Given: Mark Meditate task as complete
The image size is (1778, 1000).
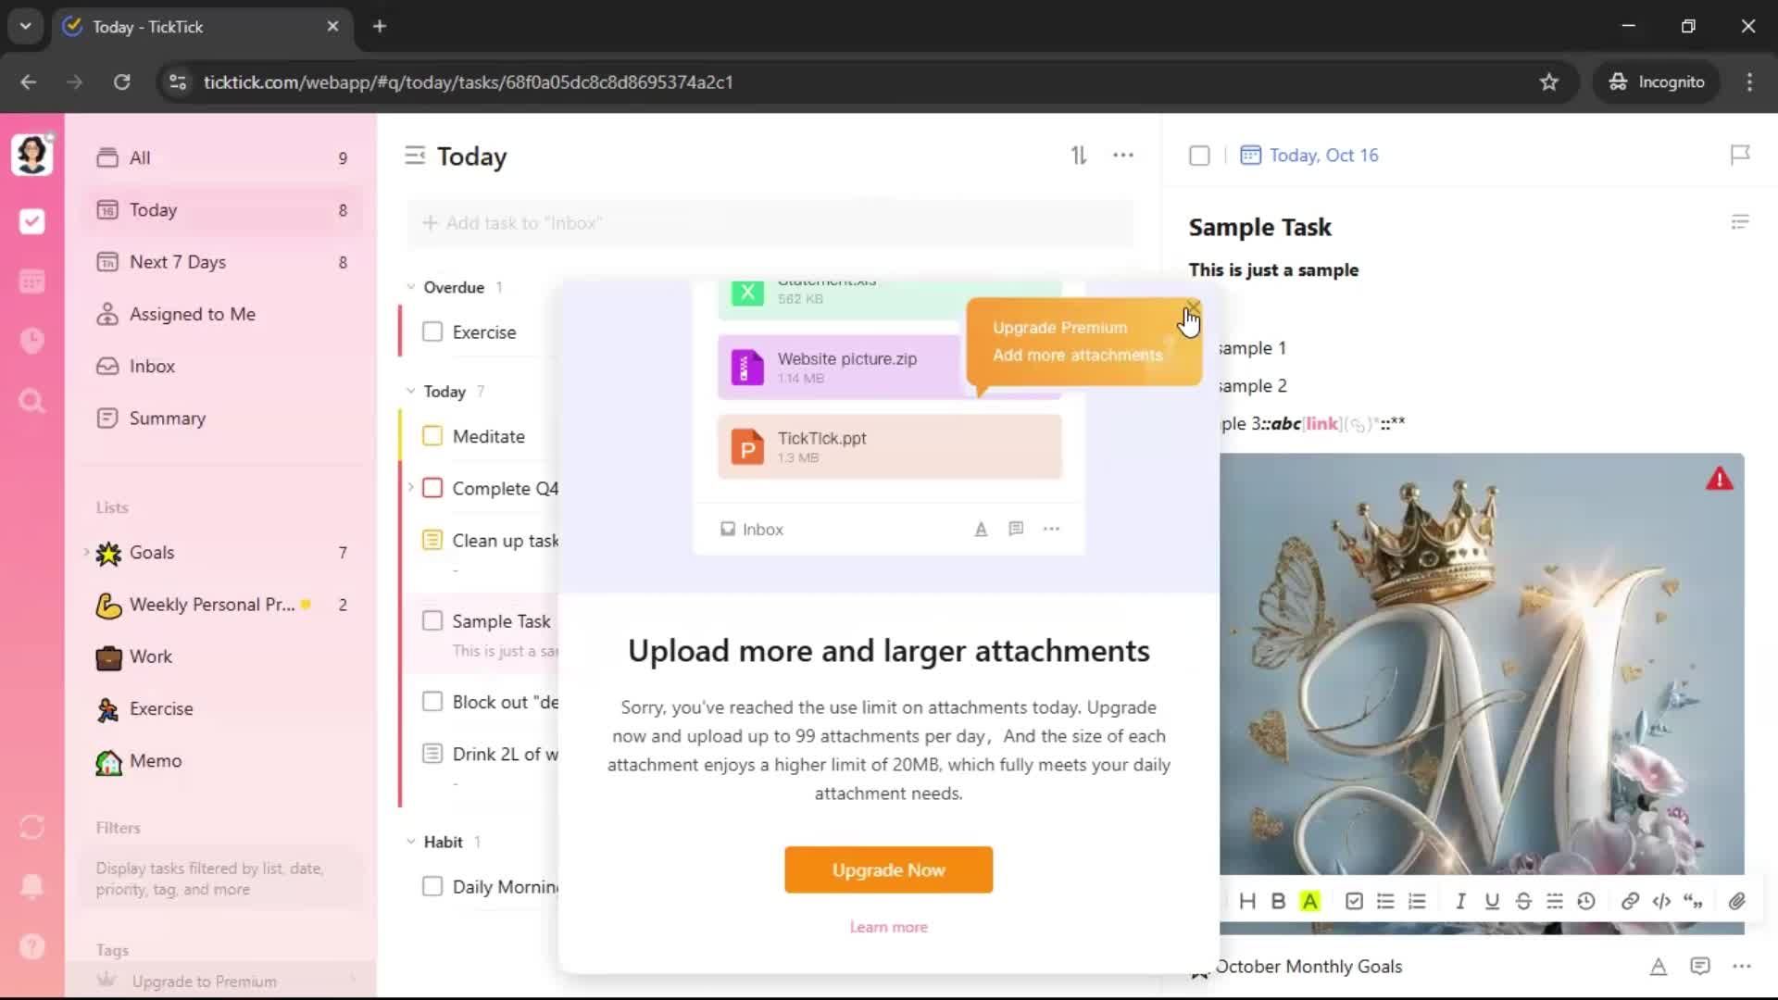Looking at the screenshot, I should [432, 436].
